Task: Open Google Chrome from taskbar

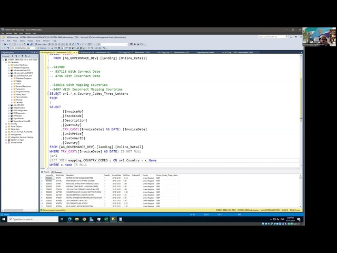Action: tap(84, 219)
